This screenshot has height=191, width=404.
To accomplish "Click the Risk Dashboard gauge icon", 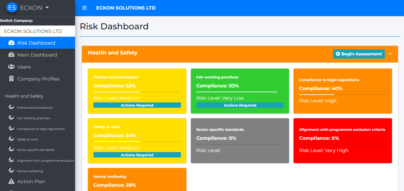I will (11, 43).
